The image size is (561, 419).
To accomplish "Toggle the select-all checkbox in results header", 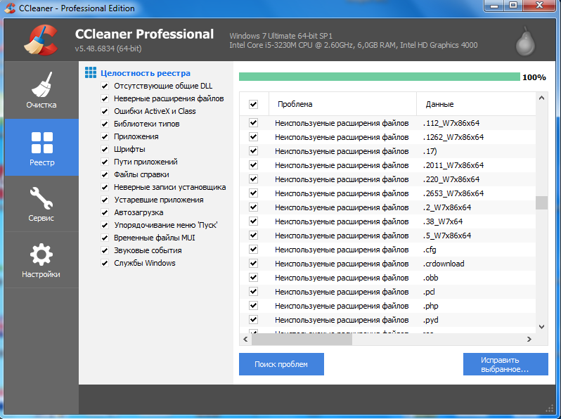I will (253, 104).
